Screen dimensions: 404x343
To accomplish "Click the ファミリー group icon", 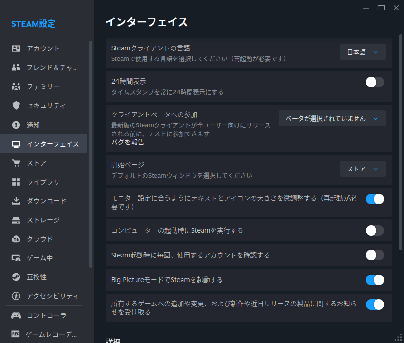I will (16, 86).
